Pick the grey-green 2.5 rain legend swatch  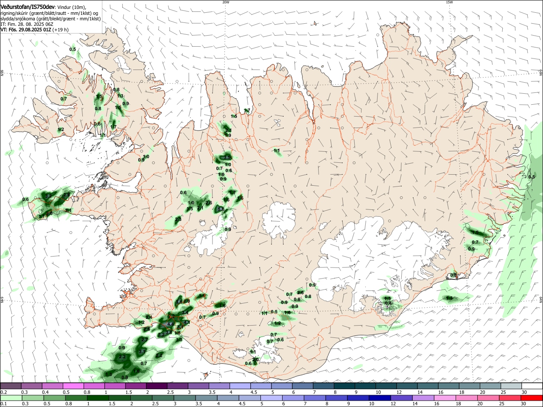click(163, 398)
